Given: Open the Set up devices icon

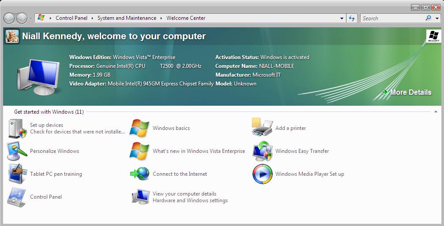Looking at the screenshot, I should 18,129.
